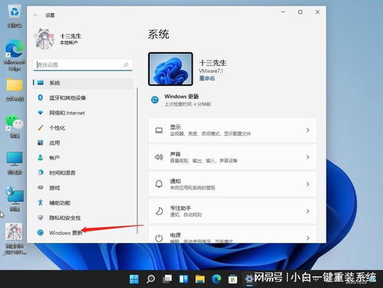Expand Sound via its chevron
The height and width of the screenshot is (288, 383).
point(308,157)
